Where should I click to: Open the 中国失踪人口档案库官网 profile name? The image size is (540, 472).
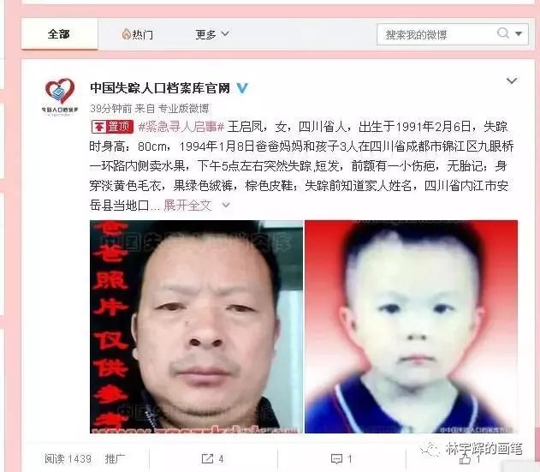click(x=160, y=88)
